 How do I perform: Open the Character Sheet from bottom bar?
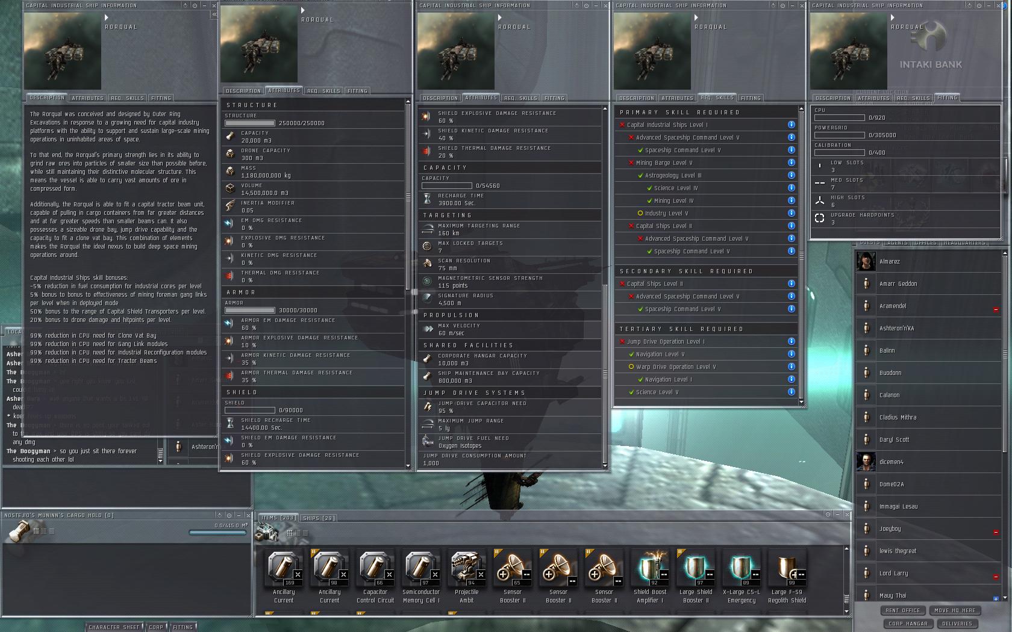pyautogui.click(x=114, y=627)
